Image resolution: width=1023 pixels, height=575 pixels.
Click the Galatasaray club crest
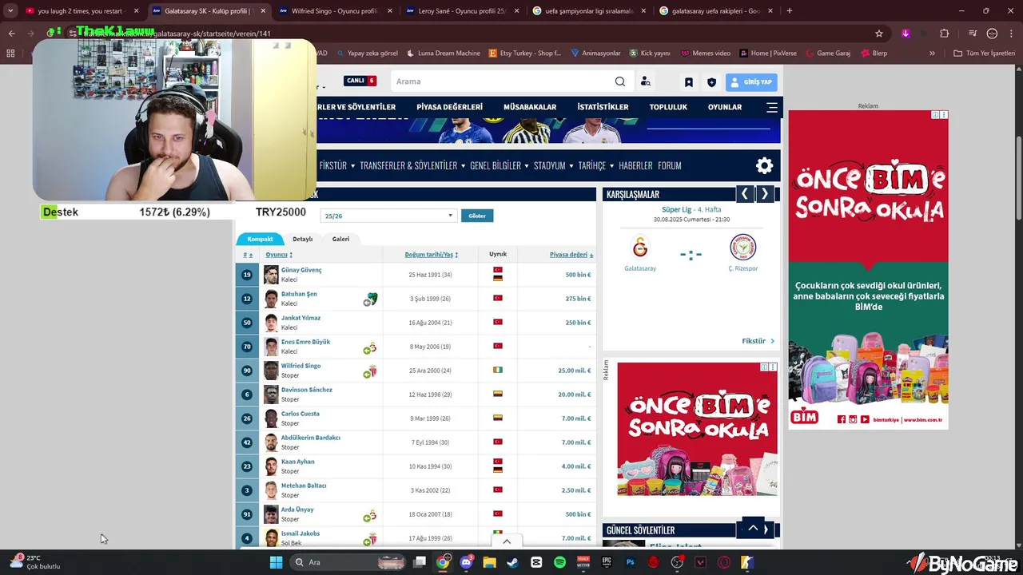coord(640,247)
